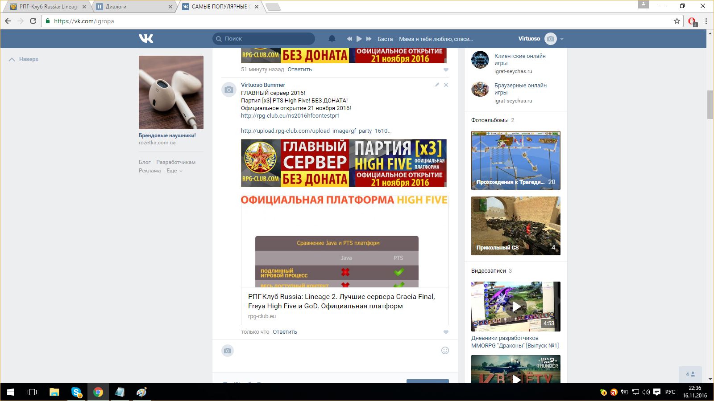Image resolution: width=714 pixels, height=401 pixels.
Task: Open the Разработчикам footer link
Action: coord(176,162)
